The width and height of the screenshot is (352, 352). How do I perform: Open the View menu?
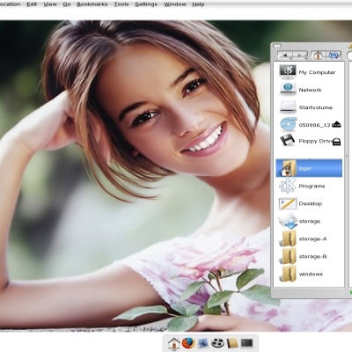pyautogui.click(x=50, y=4)
